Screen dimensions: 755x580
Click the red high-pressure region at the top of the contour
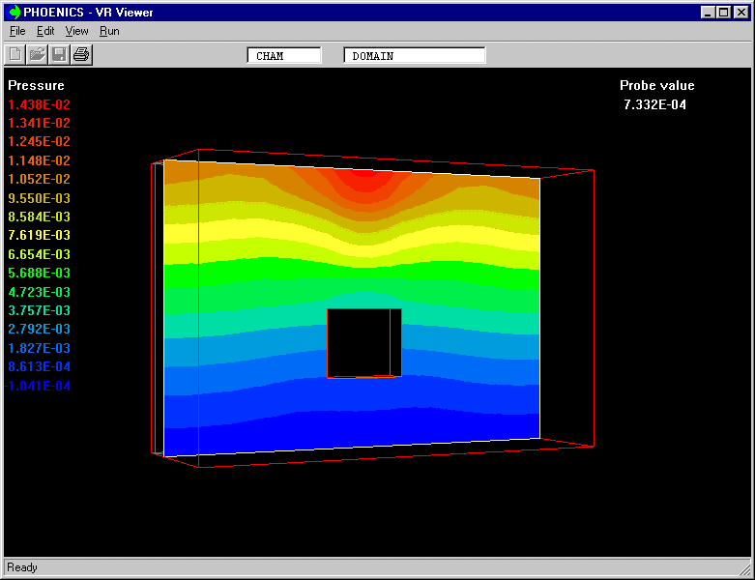[364, 179]
